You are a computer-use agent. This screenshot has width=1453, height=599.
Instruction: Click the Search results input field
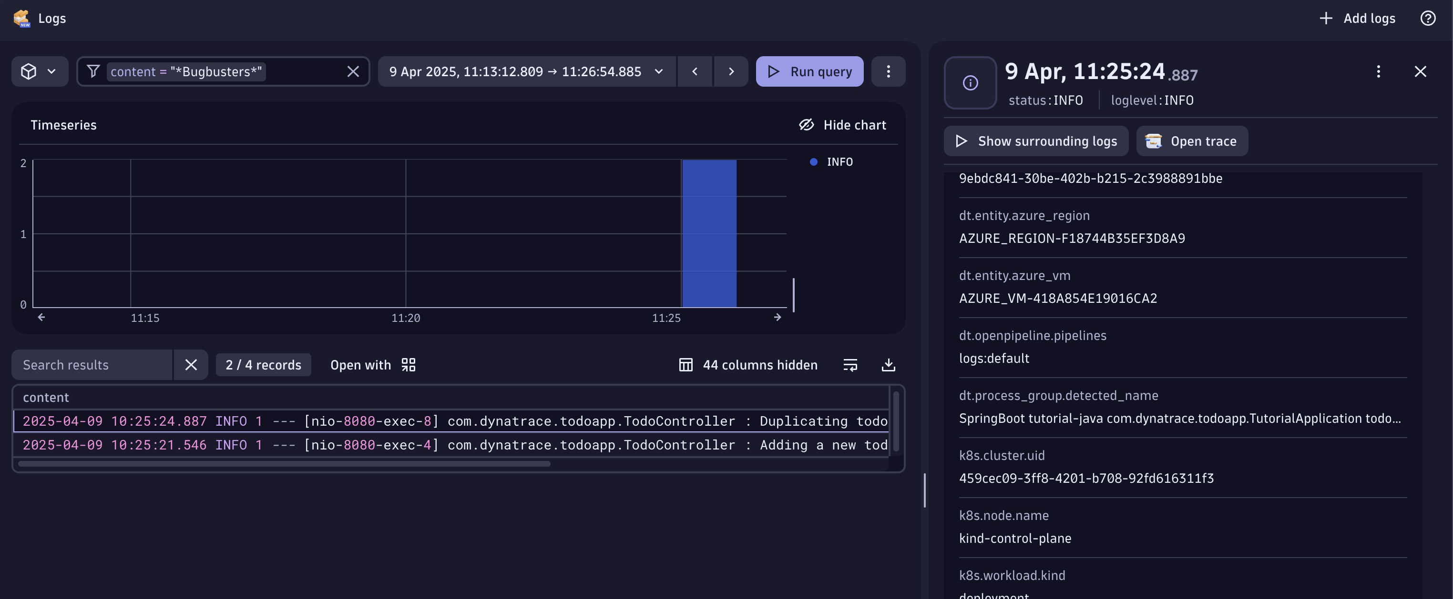(92, 365)
